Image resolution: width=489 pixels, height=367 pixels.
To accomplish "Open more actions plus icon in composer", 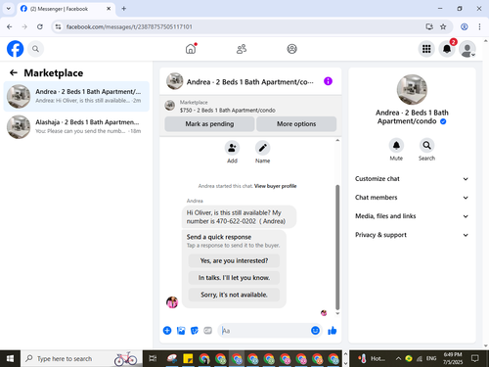I will pyautogui.click(x=167, y=331).
